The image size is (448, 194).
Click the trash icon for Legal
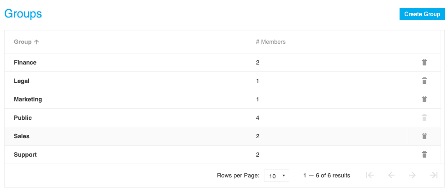[424, 81]
